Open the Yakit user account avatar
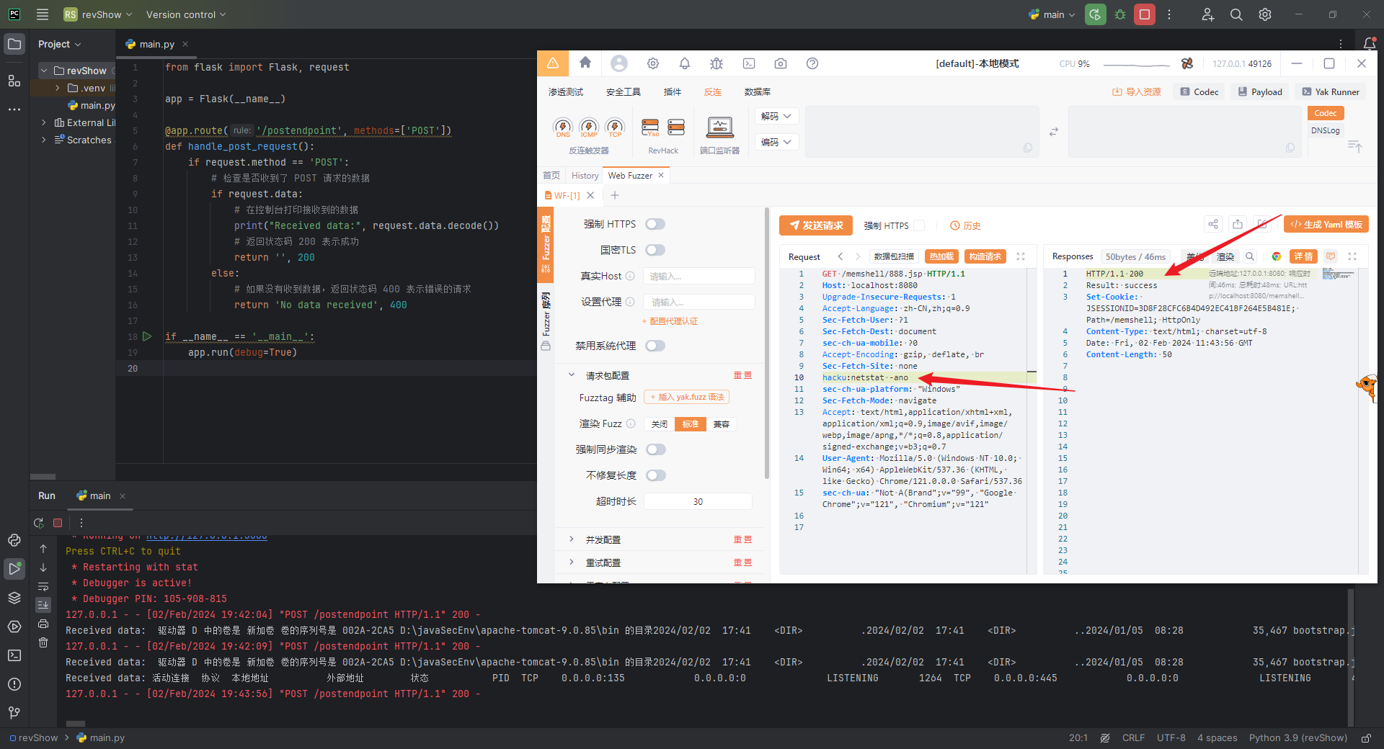This screenshot has height=749, width=1384. pyautogui.click(x=618, y=63)
